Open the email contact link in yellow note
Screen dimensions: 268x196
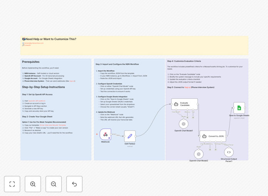pos(34,43)
